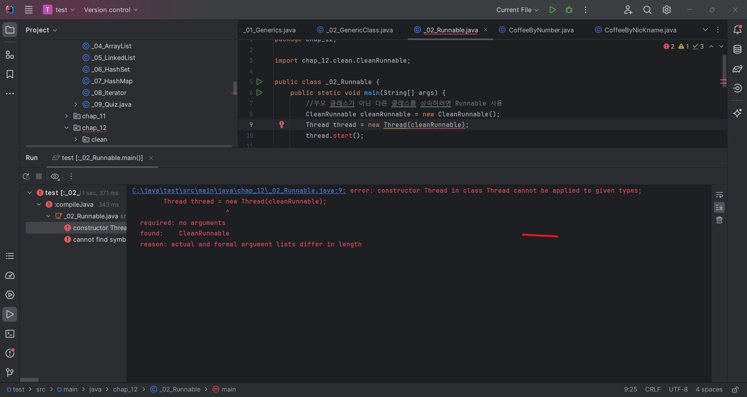Change UTF-8 file encoding

pyautogui.click(x=678, y=389)
